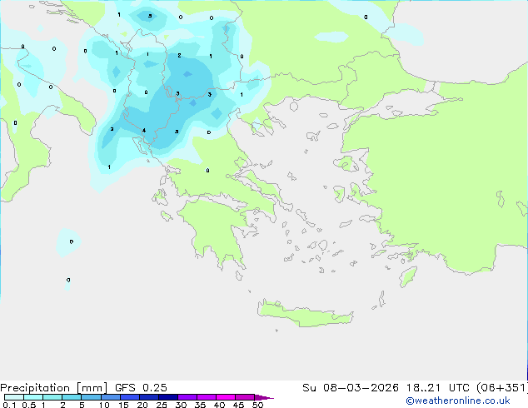The height and width of the screenshot is (408, 528).
Task: Click the island of Crete on map
Action: [305, 313]
